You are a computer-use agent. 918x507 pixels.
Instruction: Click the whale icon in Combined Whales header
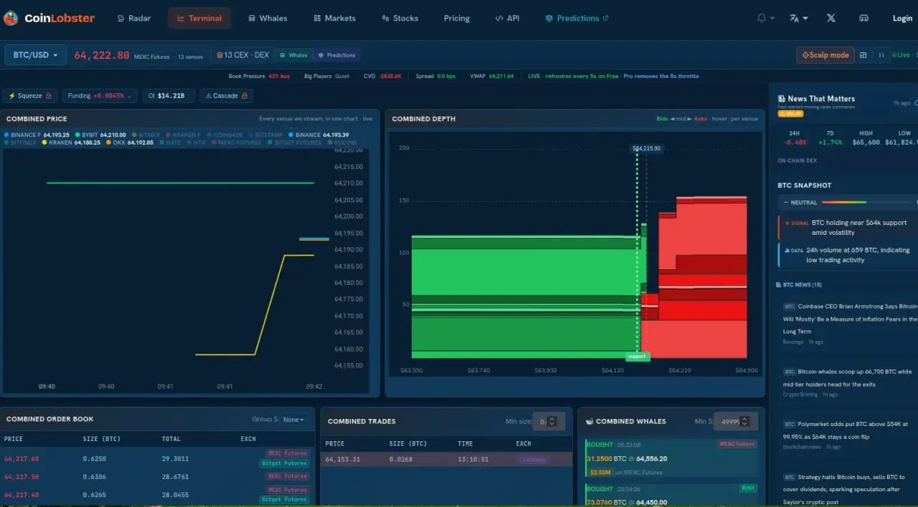point(589,421)
